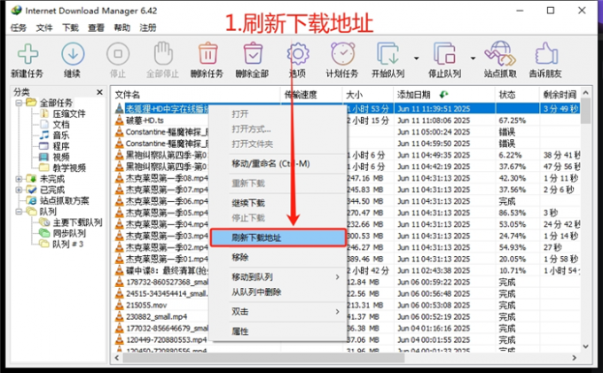Image resolution: width=603 pixels, height=373 pixels.
Task: Select 文档 category in tree
Action: 61,124
